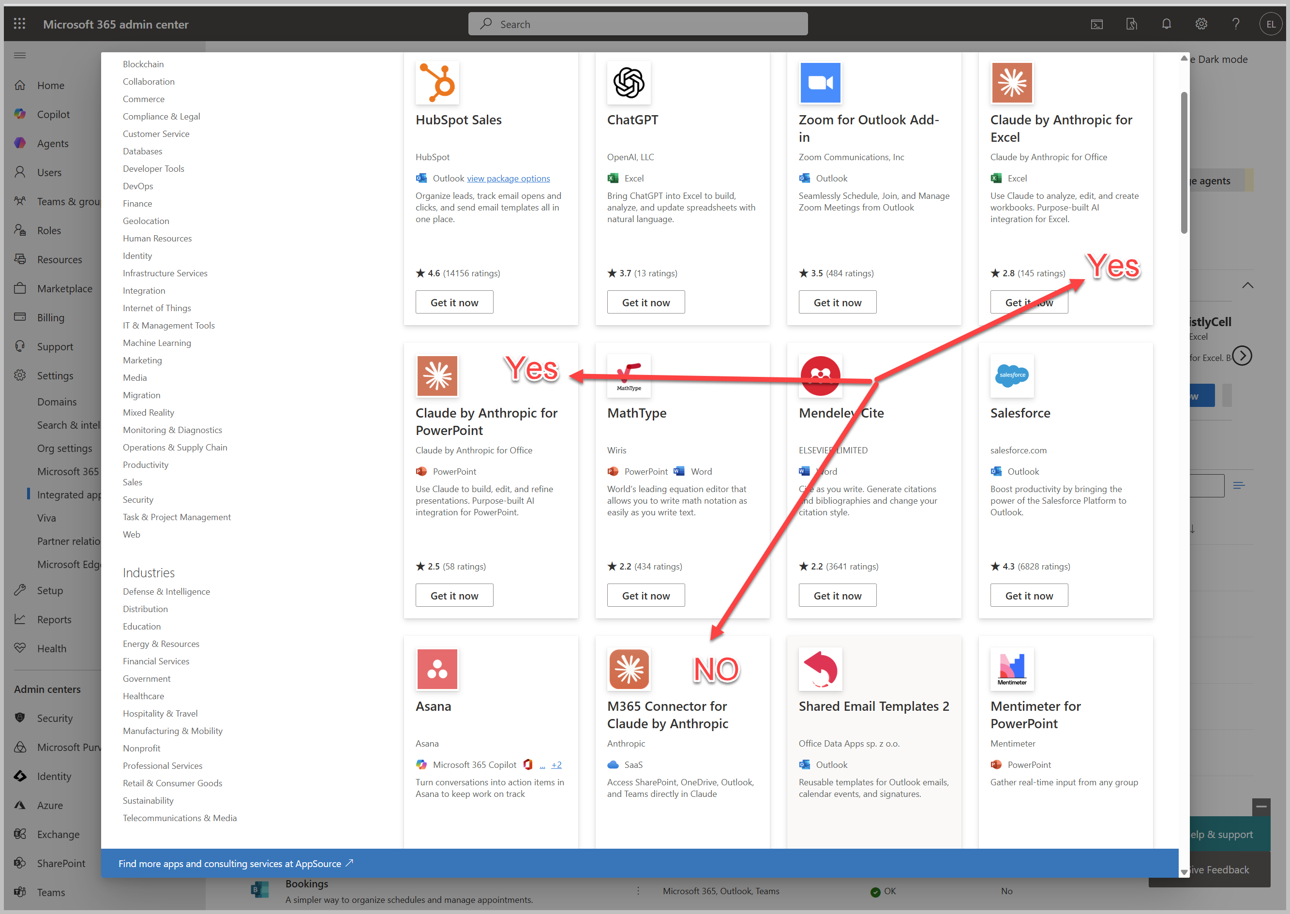Open the app launcher waffle icon
This screenshot has width=1290, height=914.
[20, 24]
